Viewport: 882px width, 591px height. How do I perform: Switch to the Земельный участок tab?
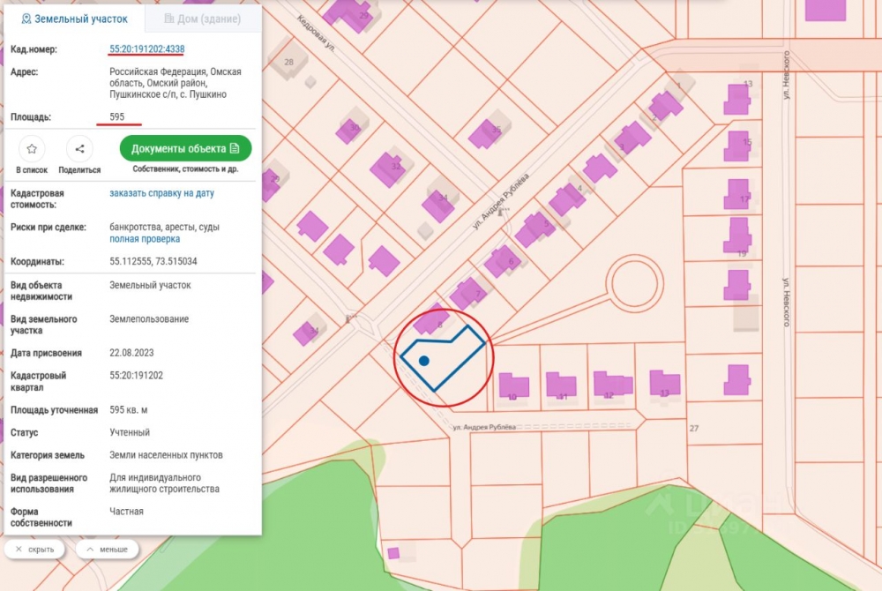[x=75, y=19]
